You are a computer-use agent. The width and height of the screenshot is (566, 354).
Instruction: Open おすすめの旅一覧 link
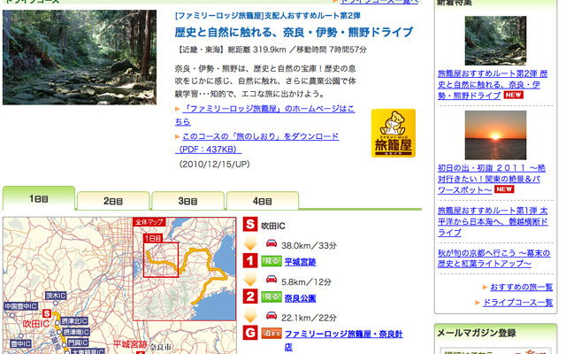tap(521, 287)
